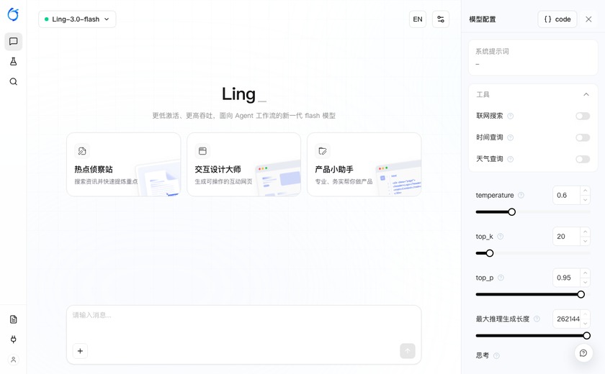Click the help bubble icon at bottom right
605x374 pixels.
[x=583, y=353]
